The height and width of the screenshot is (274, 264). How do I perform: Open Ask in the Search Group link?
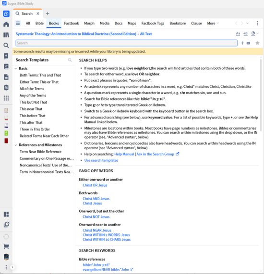(x=155, y=154)
